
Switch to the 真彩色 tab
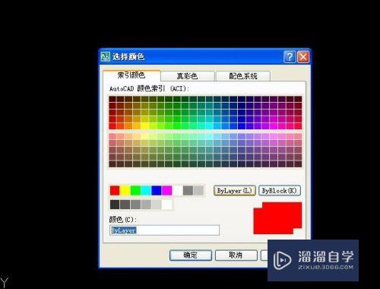pos(188,76)
